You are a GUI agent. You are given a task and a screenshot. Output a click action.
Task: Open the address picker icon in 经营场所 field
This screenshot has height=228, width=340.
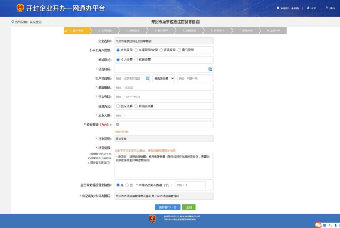(210, 69)
